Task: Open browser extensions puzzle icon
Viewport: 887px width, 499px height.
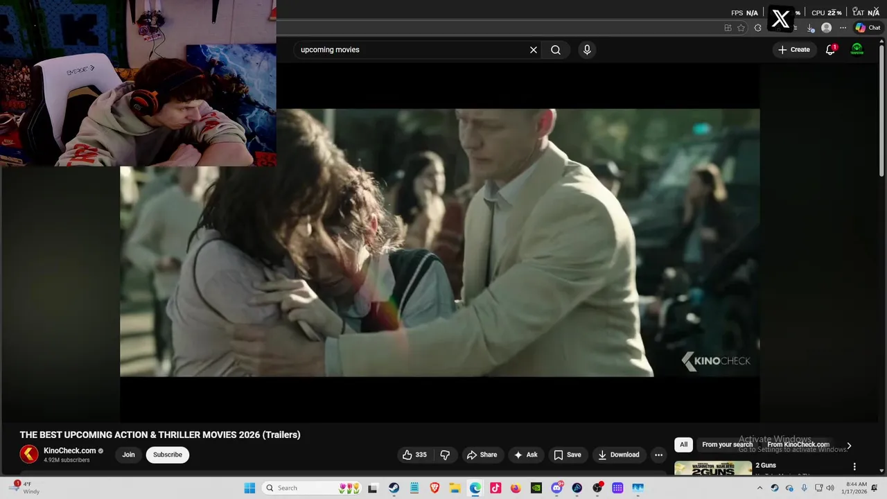Action: pyautogui.click(x=757, y=28)
